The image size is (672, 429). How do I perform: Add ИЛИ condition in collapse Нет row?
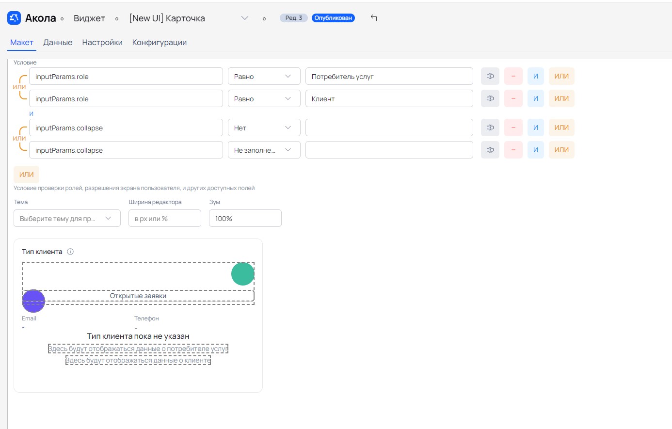click(561, 127)
